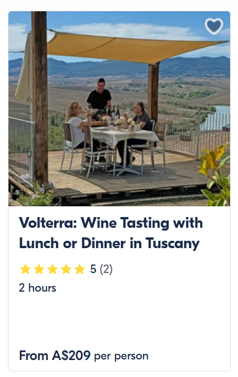Click the wooden post in the photo
The height and width of the screenshot is (377, 238).
pyautogui.click(x=40, y=96)
